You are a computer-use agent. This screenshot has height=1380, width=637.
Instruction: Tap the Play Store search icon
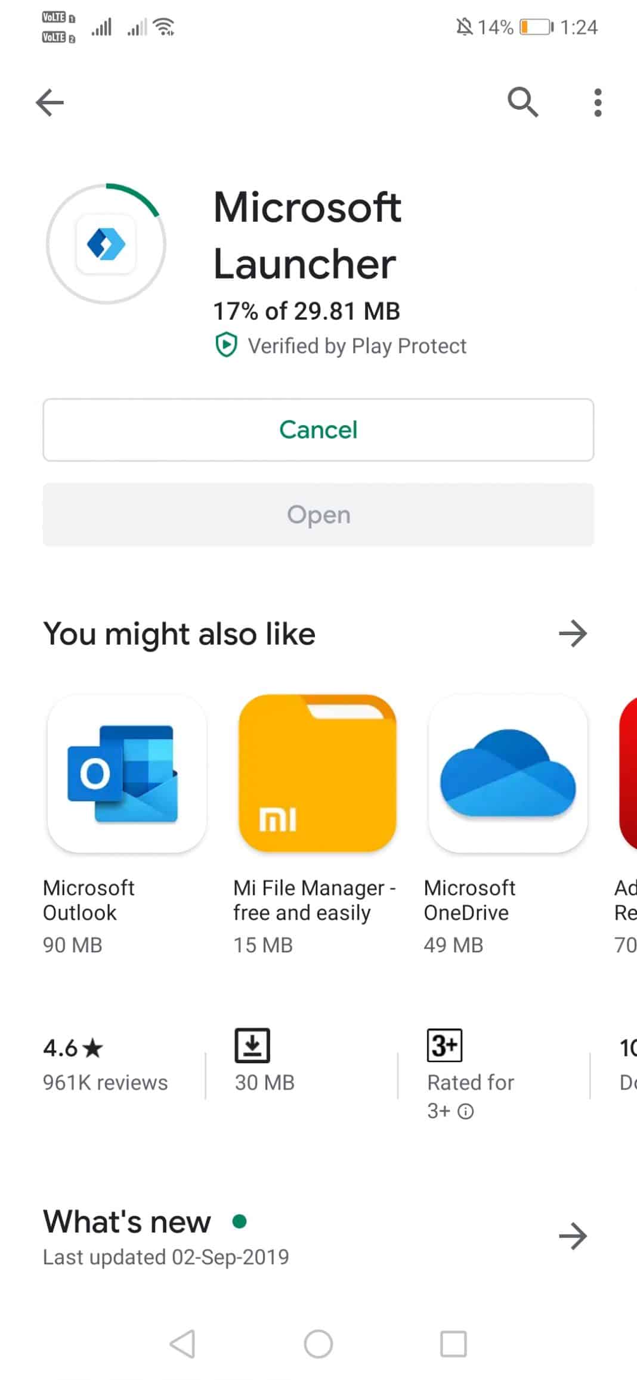click(x=522, y=102)
